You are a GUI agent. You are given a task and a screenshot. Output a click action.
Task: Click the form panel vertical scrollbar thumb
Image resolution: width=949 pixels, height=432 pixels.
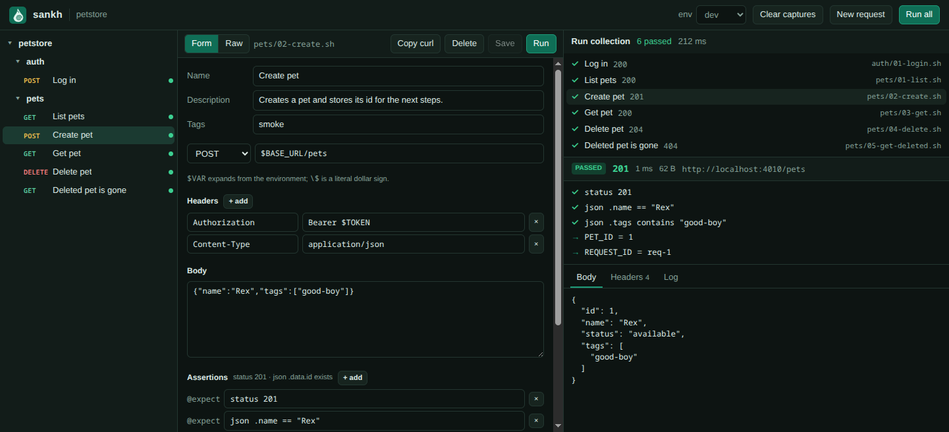click(x=558, y=197)
